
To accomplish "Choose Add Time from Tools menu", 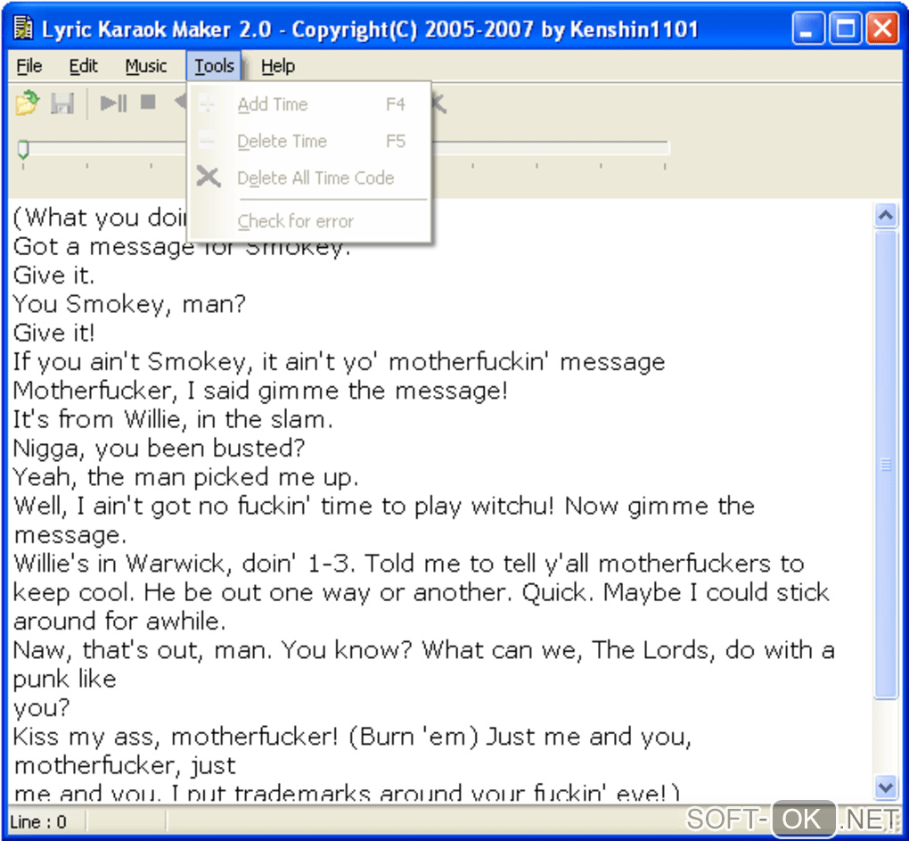I will [309, 104].
